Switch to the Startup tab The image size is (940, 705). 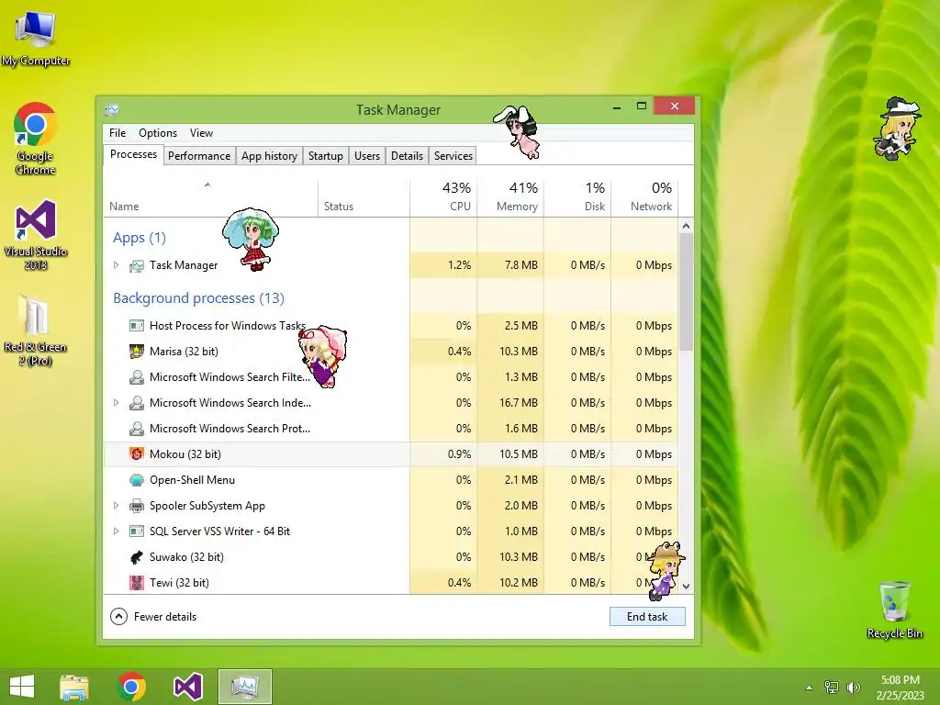tap(326, 156)
